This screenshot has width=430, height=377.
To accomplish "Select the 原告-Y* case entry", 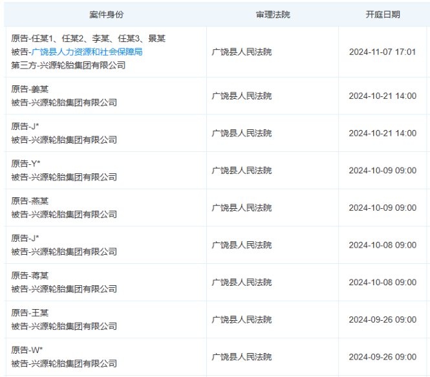I will pyautogui.click(x=26, y=164).
